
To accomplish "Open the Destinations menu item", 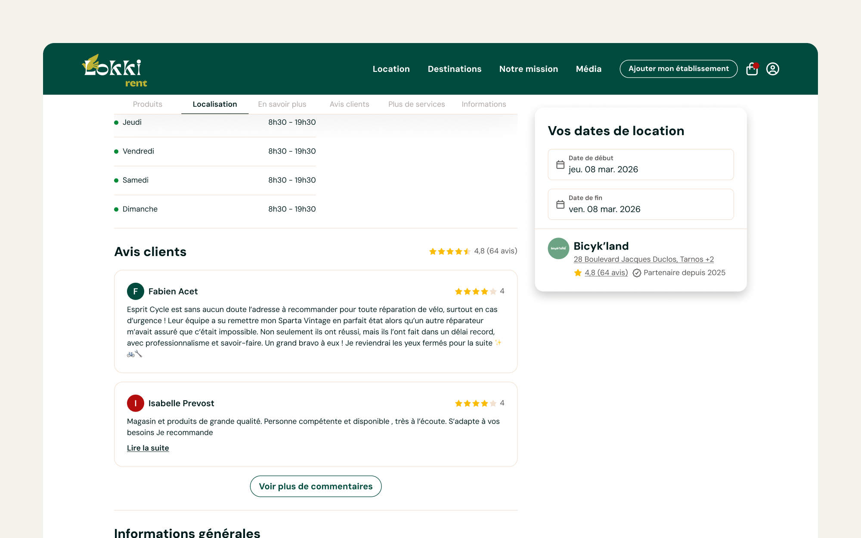I will pos(455,69).
